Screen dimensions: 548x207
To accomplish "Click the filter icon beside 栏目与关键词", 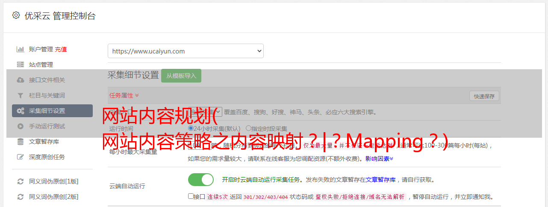I will 20,95.
